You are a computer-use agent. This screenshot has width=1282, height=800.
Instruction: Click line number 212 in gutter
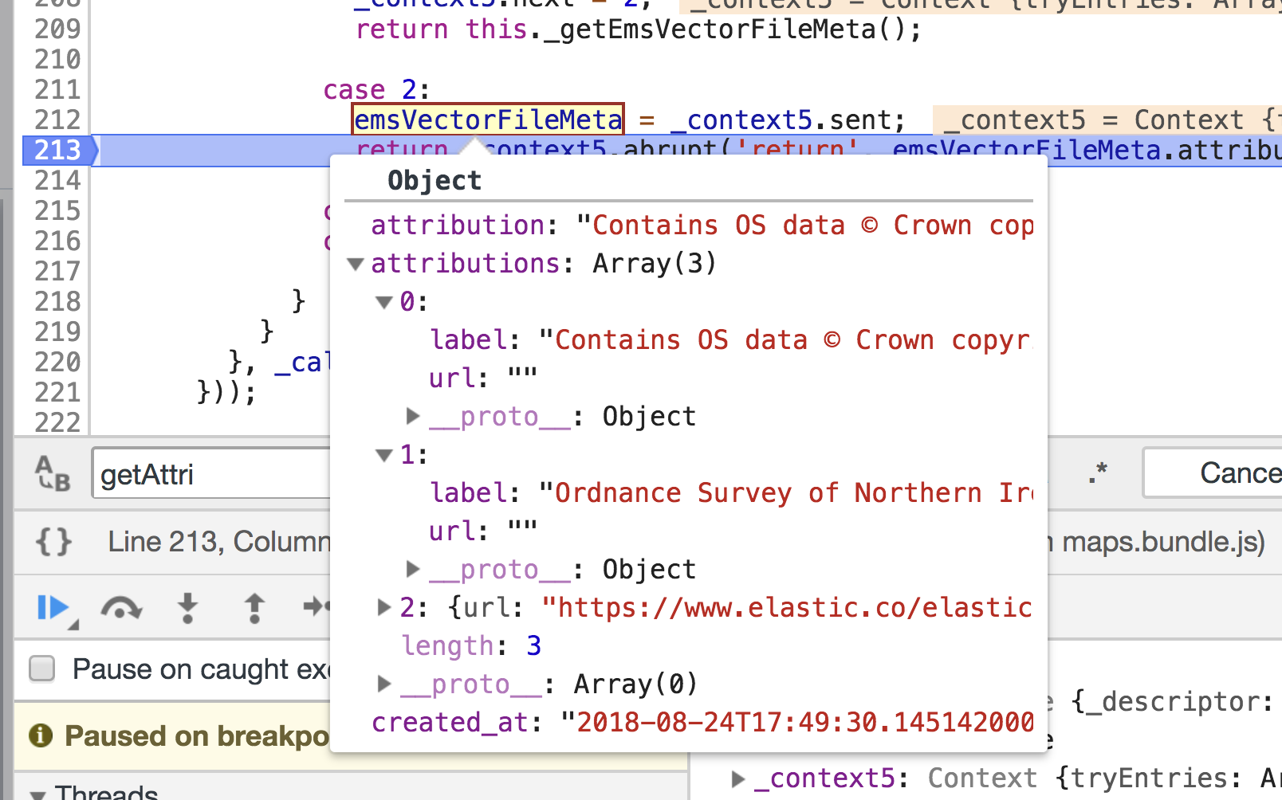57,120
